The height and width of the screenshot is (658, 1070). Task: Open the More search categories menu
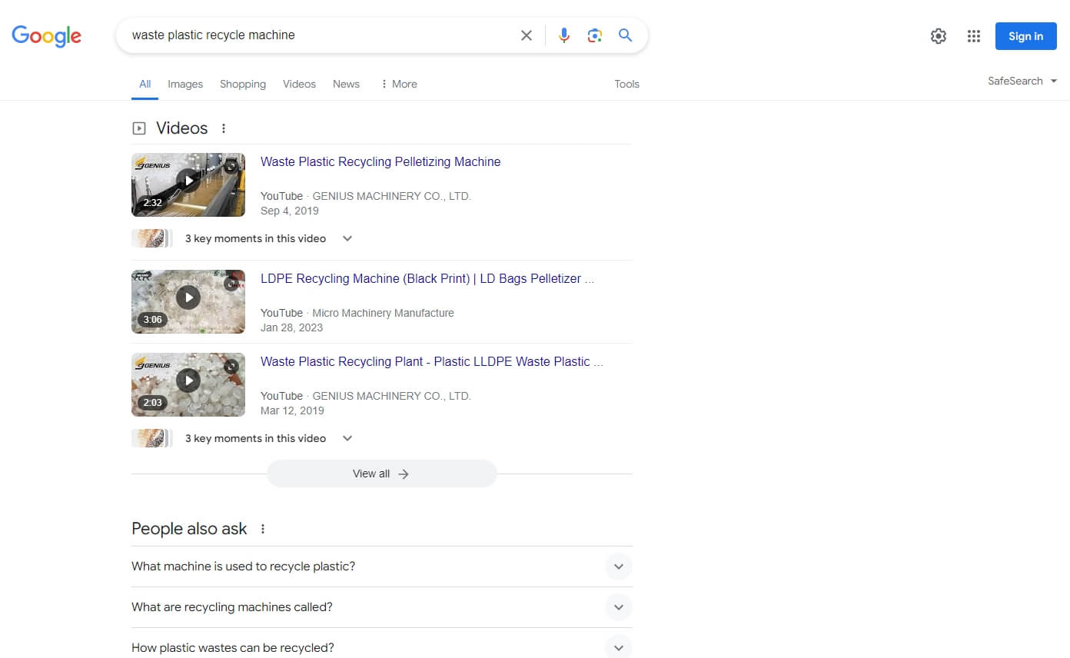point(399,84)
